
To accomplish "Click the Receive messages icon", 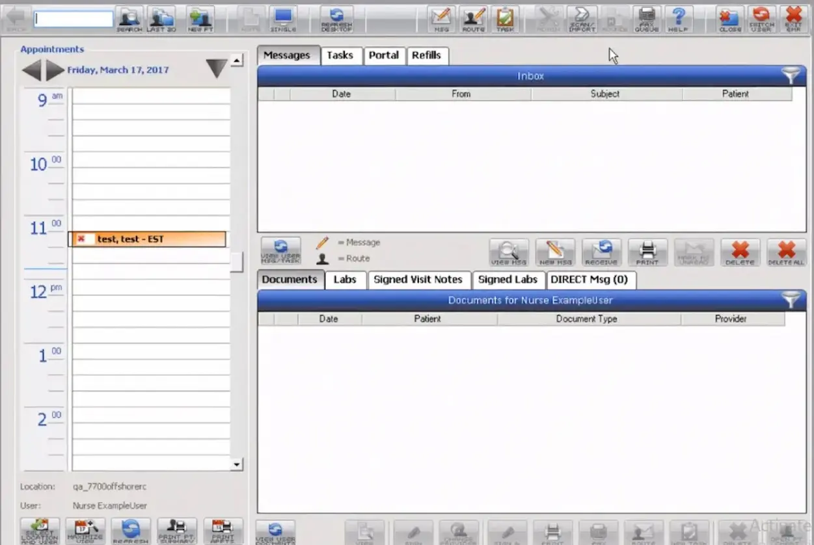I will click(601, 252).
